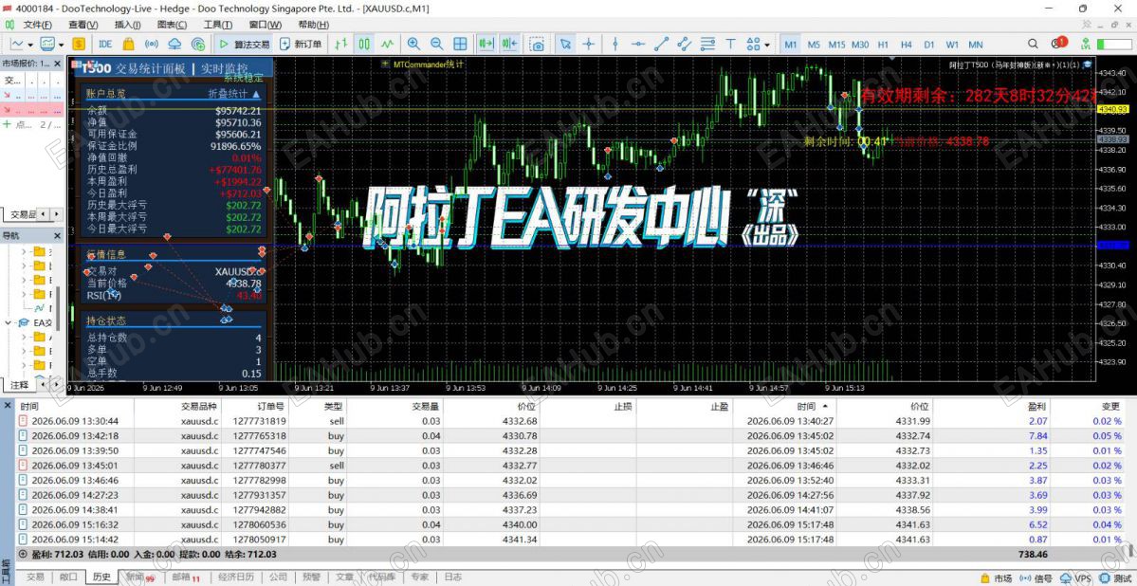The height and width of the screenshot is (586, 1137).
Task: Select the MN timeframe
Action: (x=975, y=45)
